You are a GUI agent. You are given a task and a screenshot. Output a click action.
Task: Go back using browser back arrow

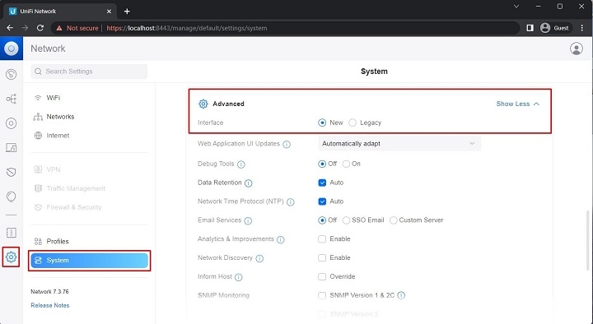tap(10, 28)
